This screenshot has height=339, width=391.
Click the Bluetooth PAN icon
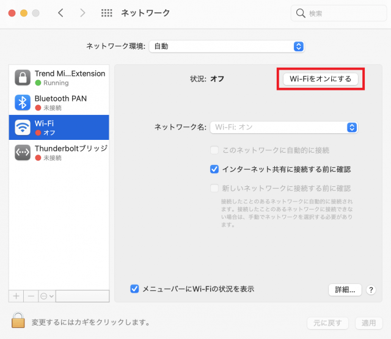pos(23,103)
